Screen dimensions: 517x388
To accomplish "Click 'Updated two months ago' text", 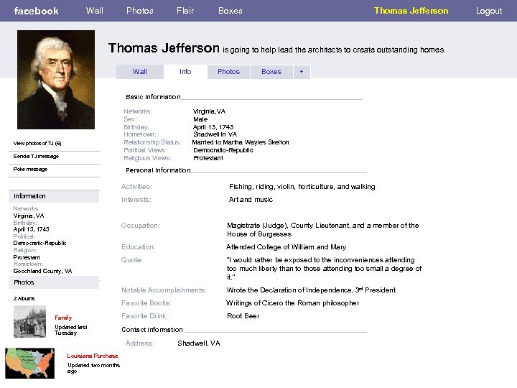I will point(93,368).
